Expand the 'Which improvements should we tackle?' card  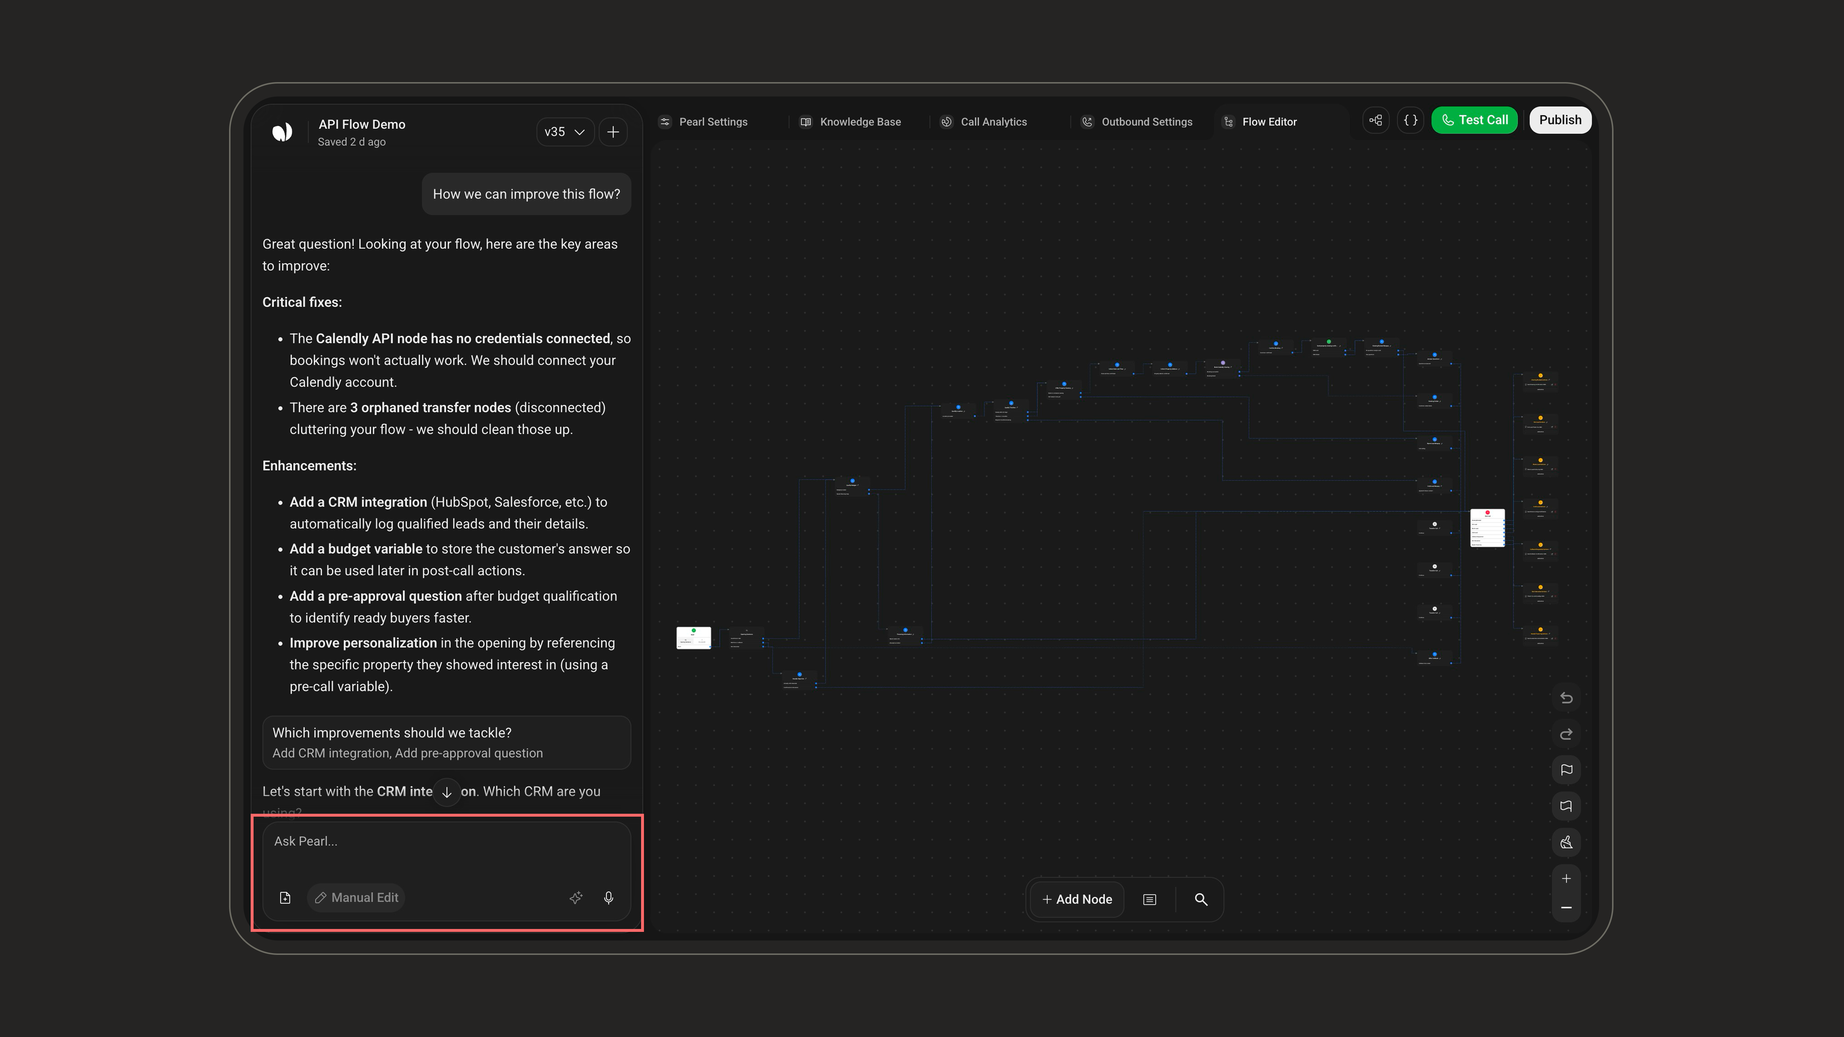[x=447, y=742]
